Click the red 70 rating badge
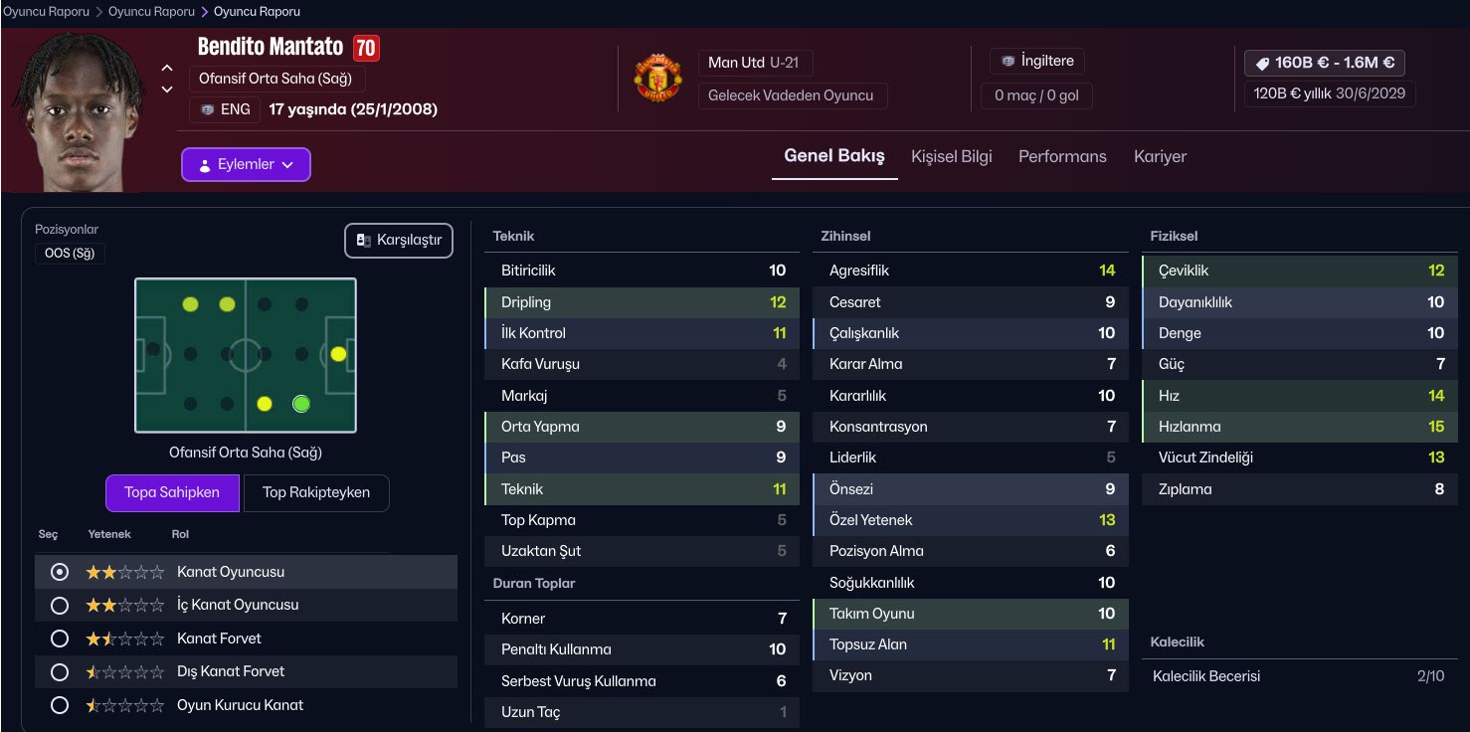Screen dimensions: 1470x732 [365, 48]
